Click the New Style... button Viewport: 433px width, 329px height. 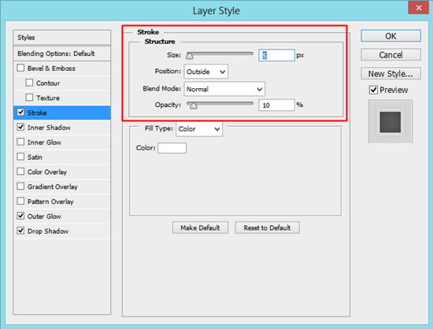(x=390, y=74)
